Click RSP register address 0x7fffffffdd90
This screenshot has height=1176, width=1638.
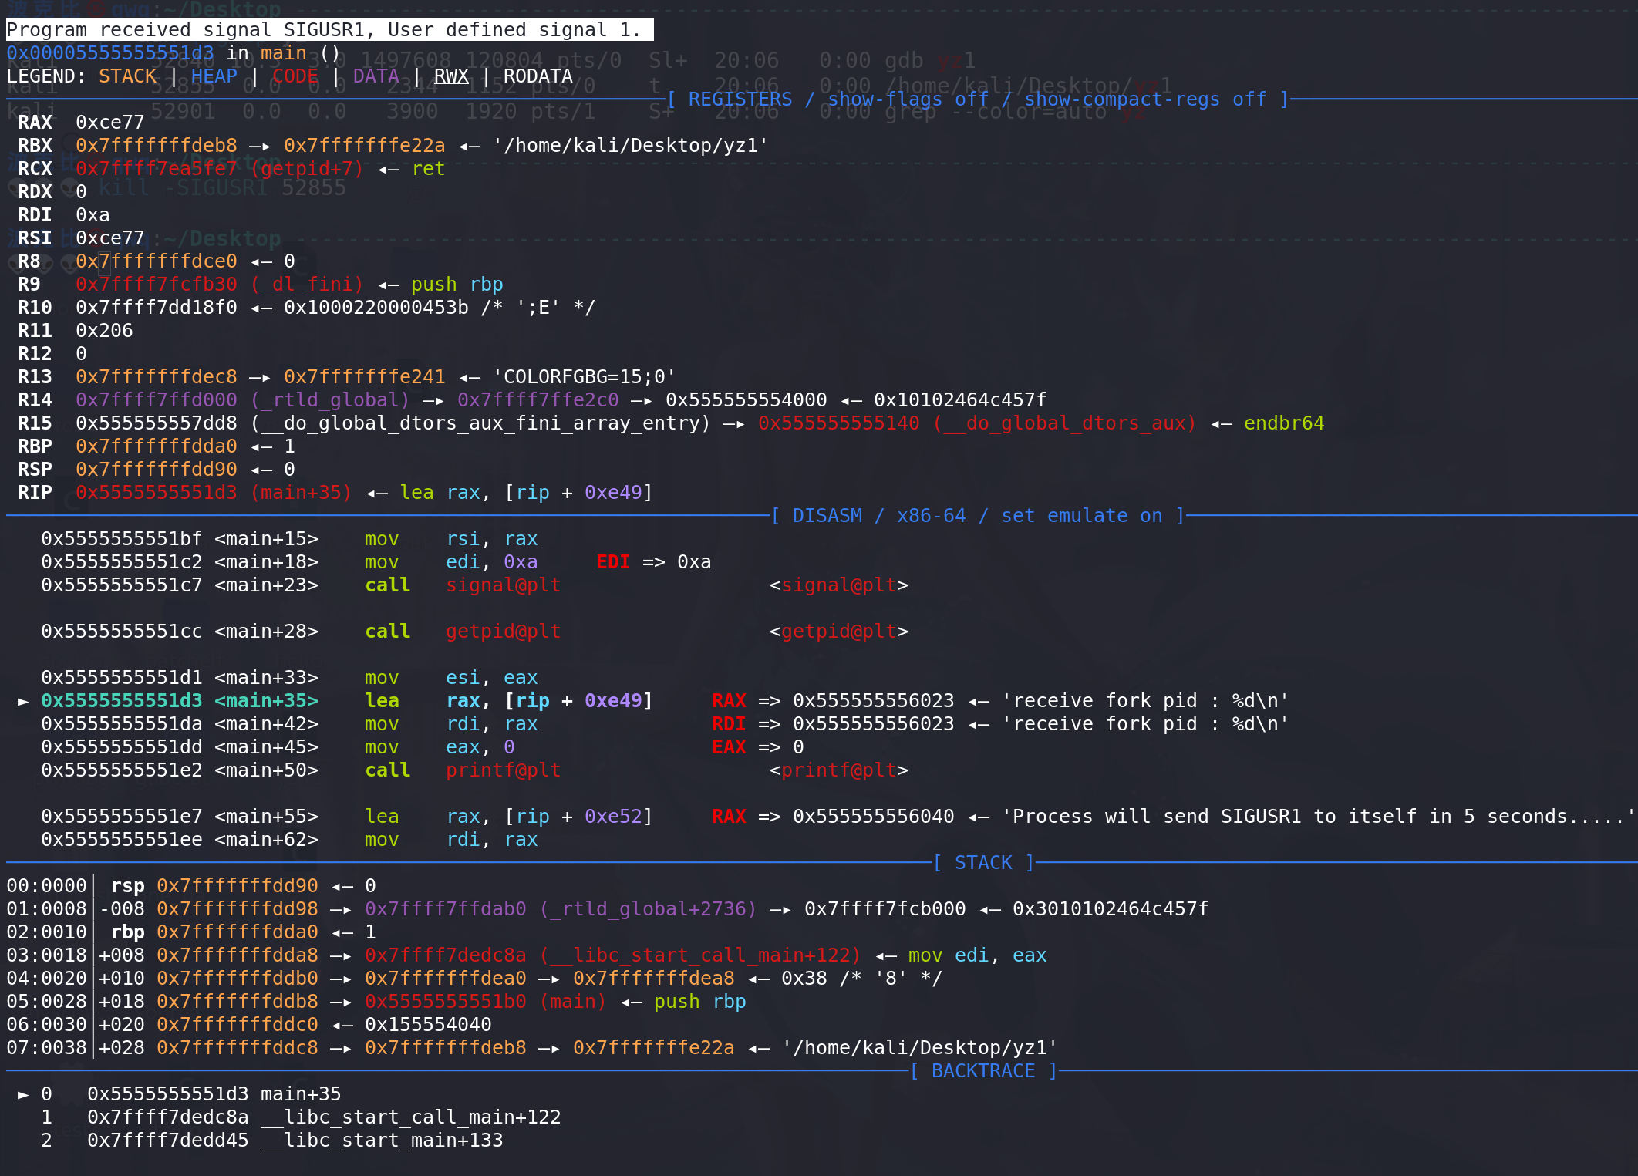click(x=157, y=470)
